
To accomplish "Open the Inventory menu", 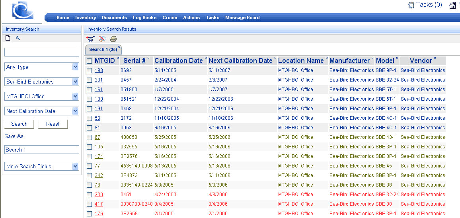I will 86,18.
